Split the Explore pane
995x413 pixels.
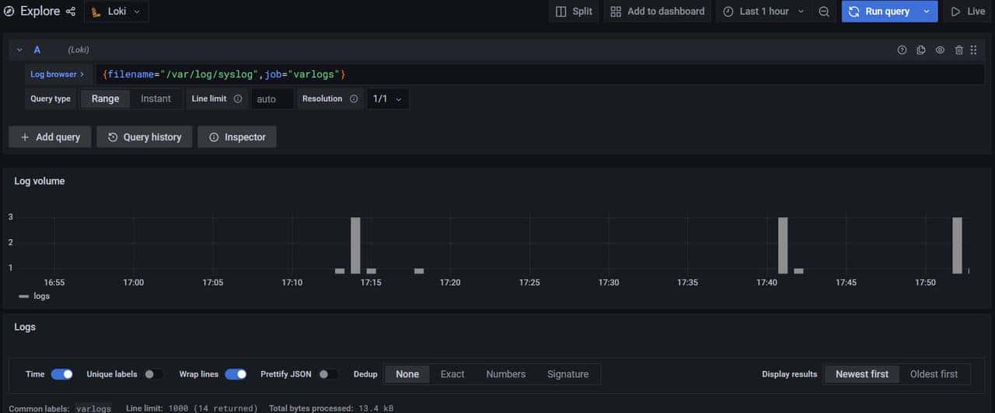click(574, 12)
